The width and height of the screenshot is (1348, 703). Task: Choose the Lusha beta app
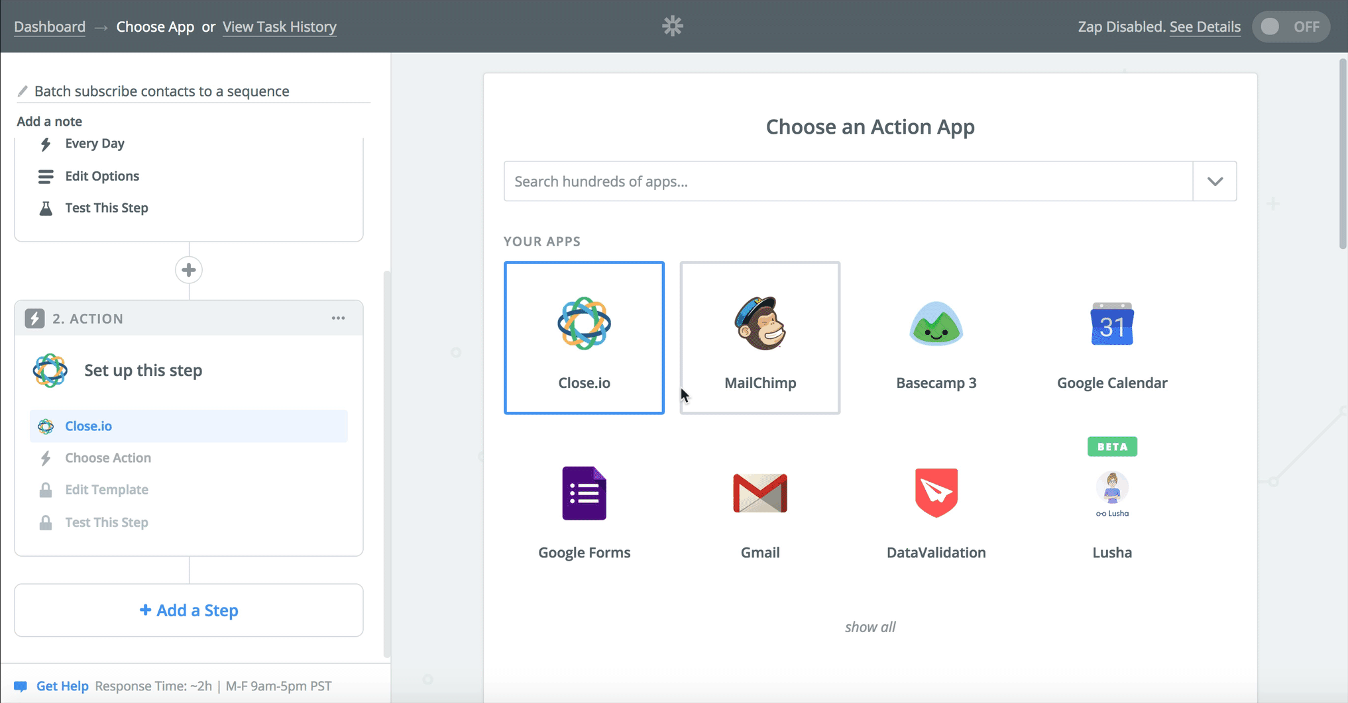pos(1112,508)
